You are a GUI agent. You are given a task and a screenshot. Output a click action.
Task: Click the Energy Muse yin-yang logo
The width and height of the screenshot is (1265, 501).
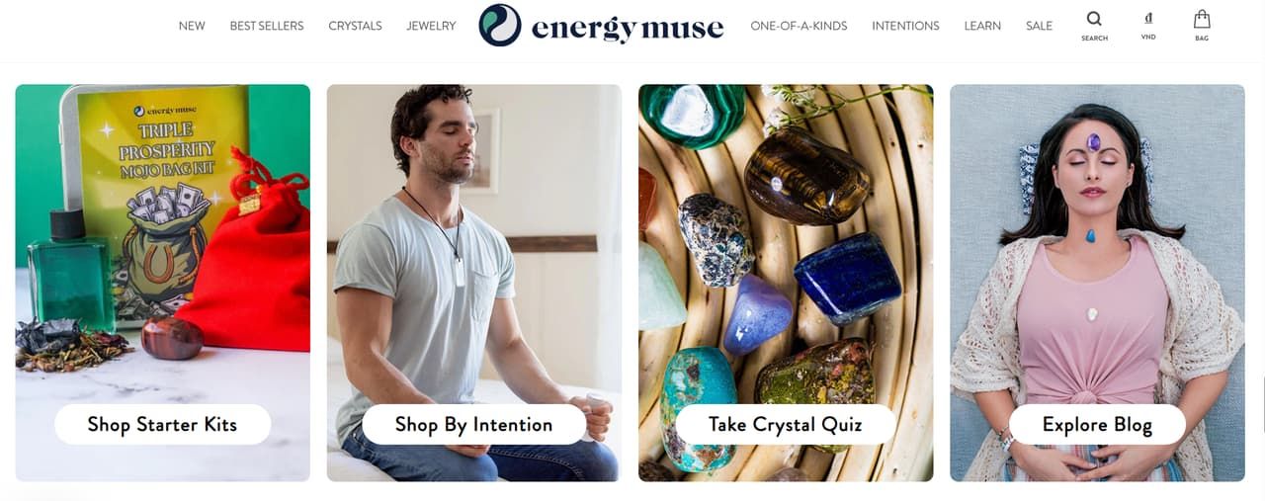[500, 26]
